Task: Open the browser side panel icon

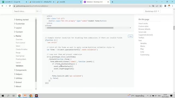Action: 165,6
